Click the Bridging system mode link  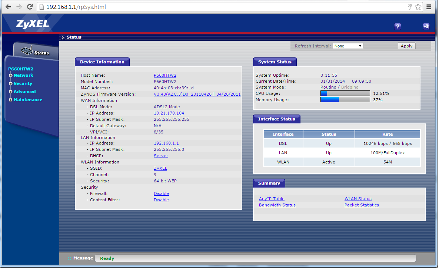click(350, 87)
